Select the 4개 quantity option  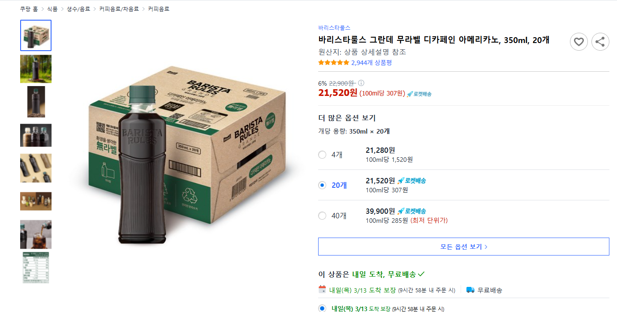pos(322,155)
